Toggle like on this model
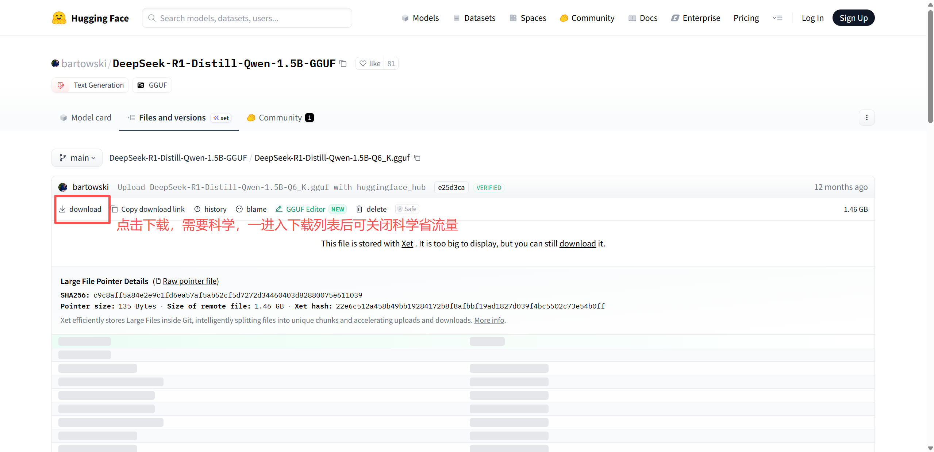The width and height of the screenshot is (934, 452). [x=369, y=64]
